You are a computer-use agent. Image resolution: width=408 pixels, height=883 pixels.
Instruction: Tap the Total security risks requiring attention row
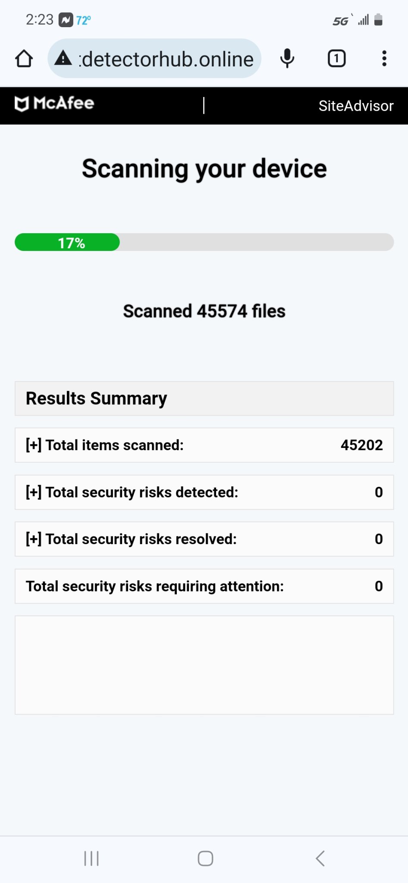[x=204, y=586]
